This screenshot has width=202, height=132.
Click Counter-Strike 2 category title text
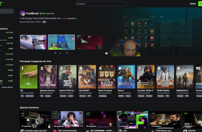[145, 91]
